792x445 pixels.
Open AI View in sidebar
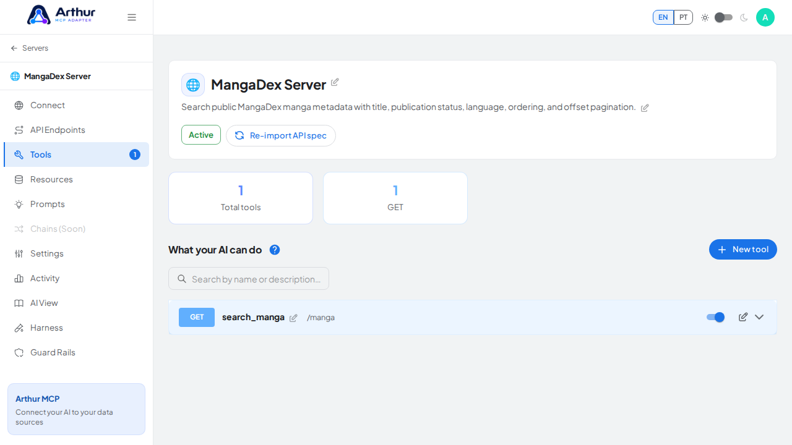click(x=76, y=303)
